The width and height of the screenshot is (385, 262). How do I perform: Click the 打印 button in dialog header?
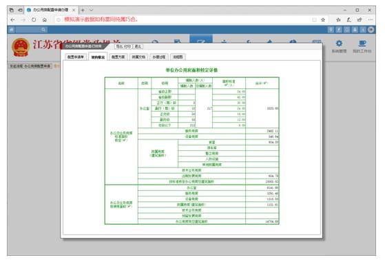(127, 46)
